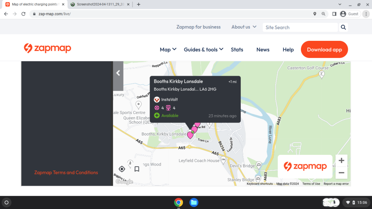372x209 pixels.
Task: Reload the zap-map page
Action: point(23,14)
